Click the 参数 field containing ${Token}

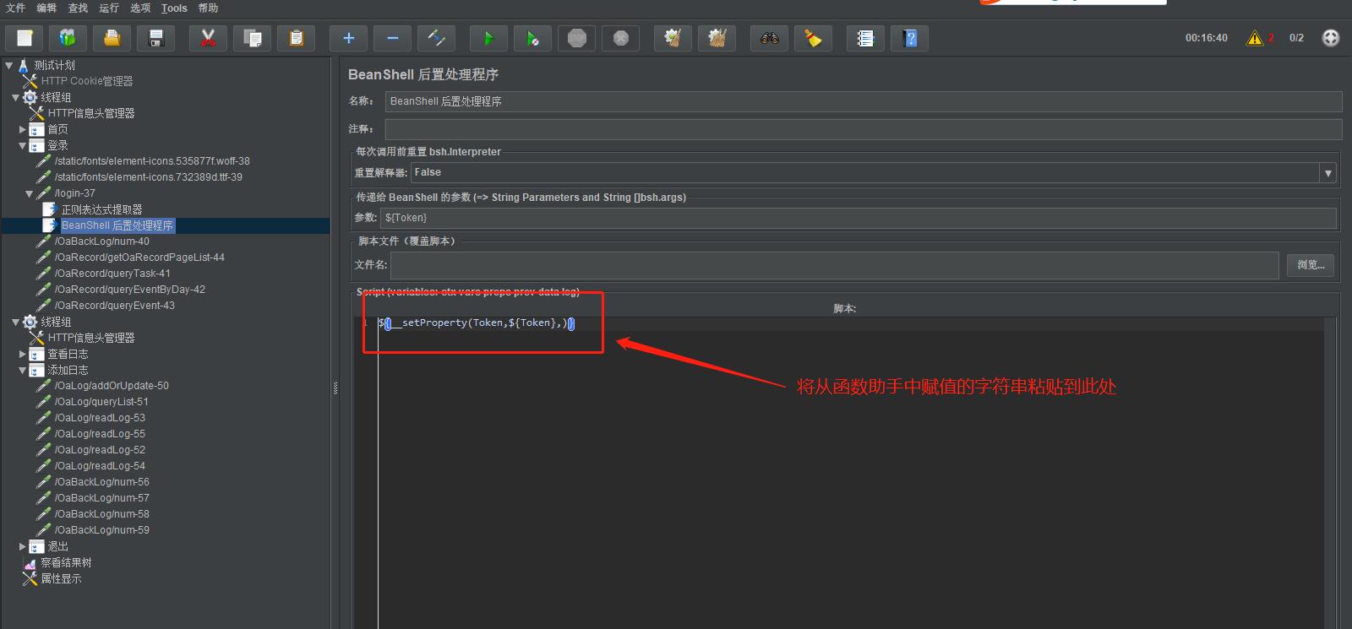click(858, 218)
